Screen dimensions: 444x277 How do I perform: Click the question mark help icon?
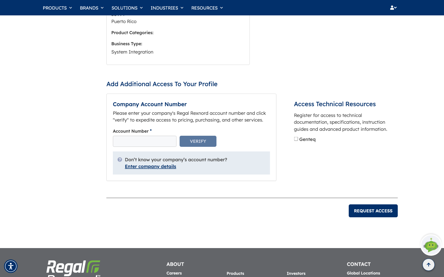pyautogui.click(x=120, y=159)
